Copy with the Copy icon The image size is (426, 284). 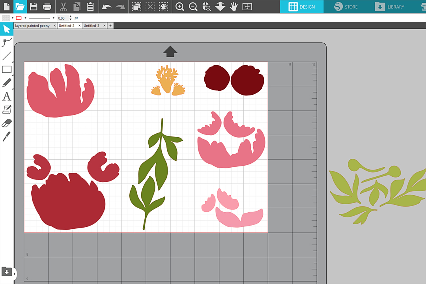(x=77, y=7)
